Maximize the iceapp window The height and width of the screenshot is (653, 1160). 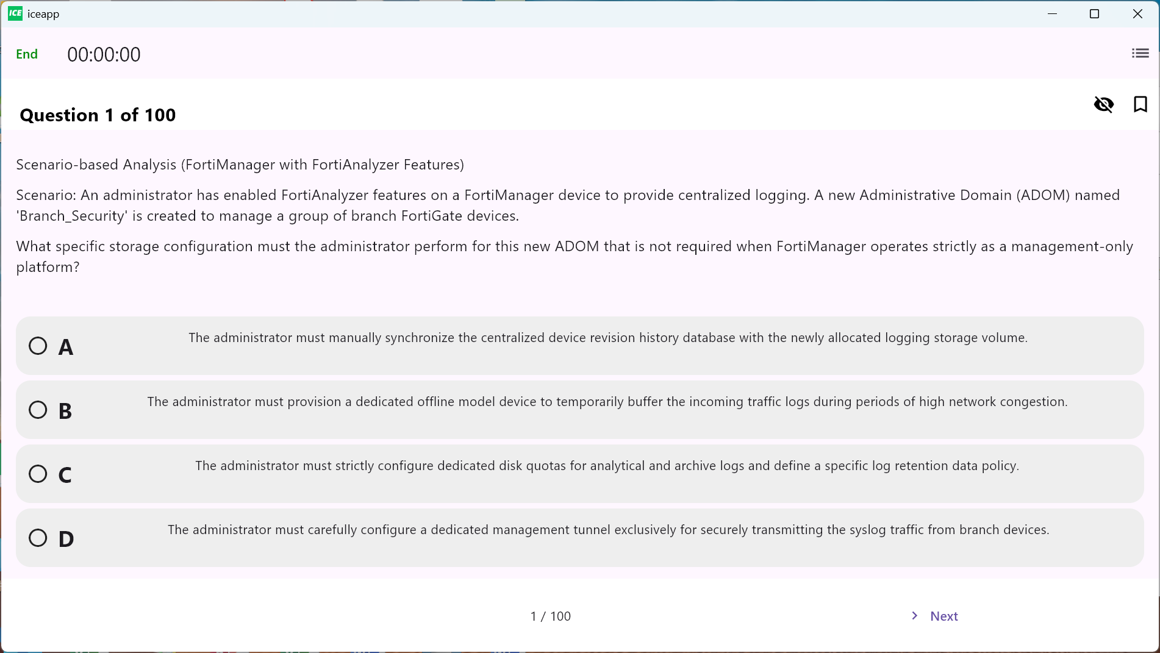coord(1094,13)
